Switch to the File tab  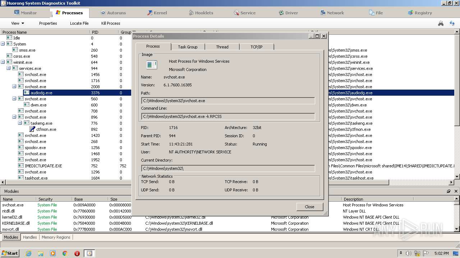(x=376, y=13)
